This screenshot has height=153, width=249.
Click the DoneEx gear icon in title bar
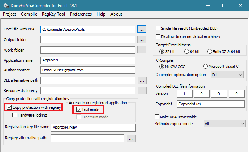tap(6, 6)
